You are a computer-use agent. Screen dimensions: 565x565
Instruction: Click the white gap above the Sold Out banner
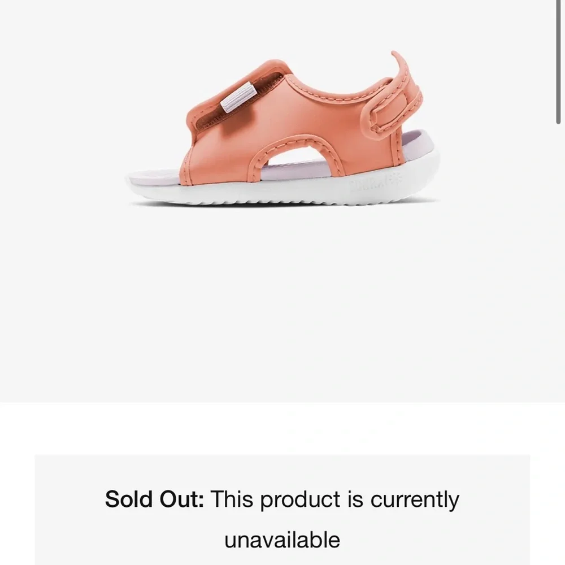282,428
